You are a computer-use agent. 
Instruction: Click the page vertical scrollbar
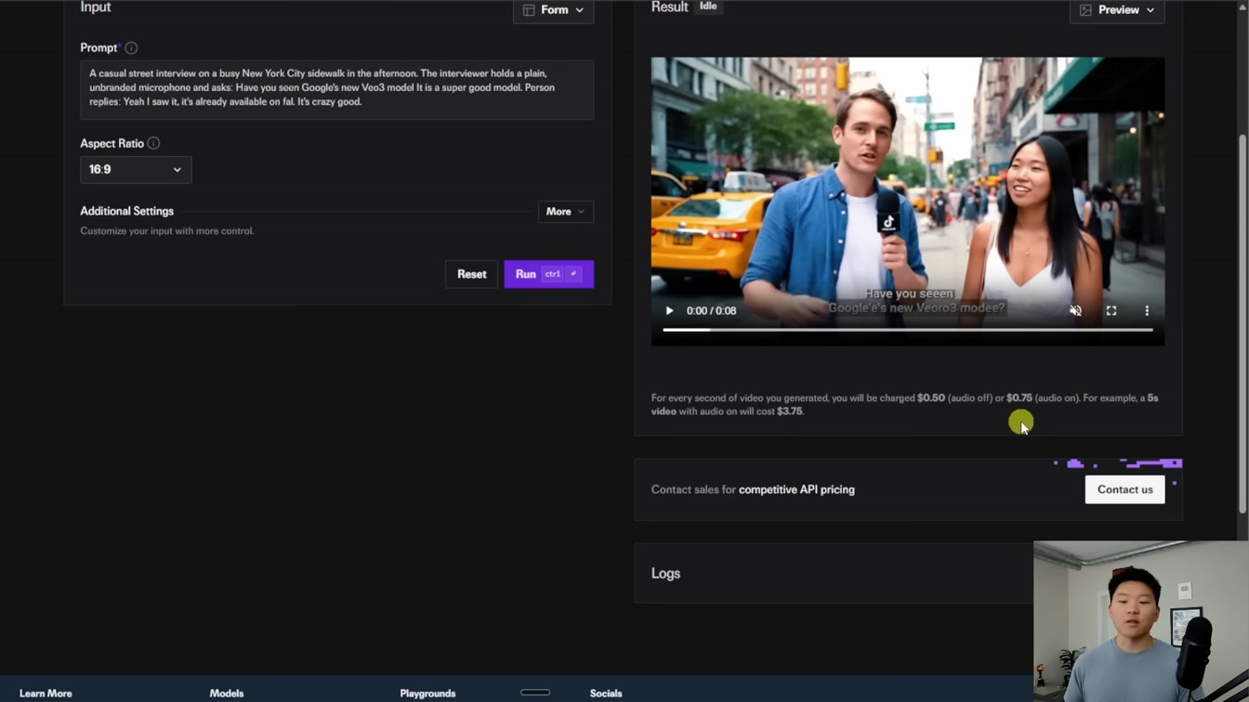tap(1242, 323)
